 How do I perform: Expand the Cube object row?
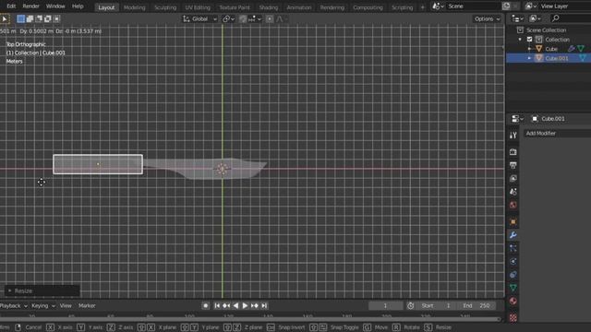(529, 49)
